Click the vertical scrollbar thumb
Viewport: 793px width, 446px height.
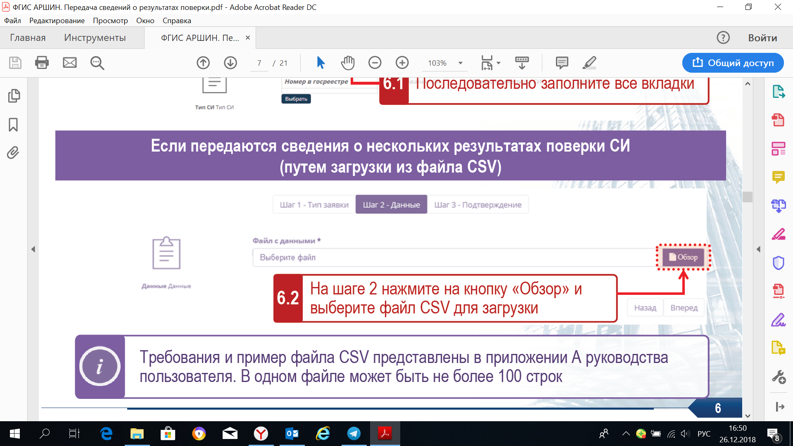[747, 197]
